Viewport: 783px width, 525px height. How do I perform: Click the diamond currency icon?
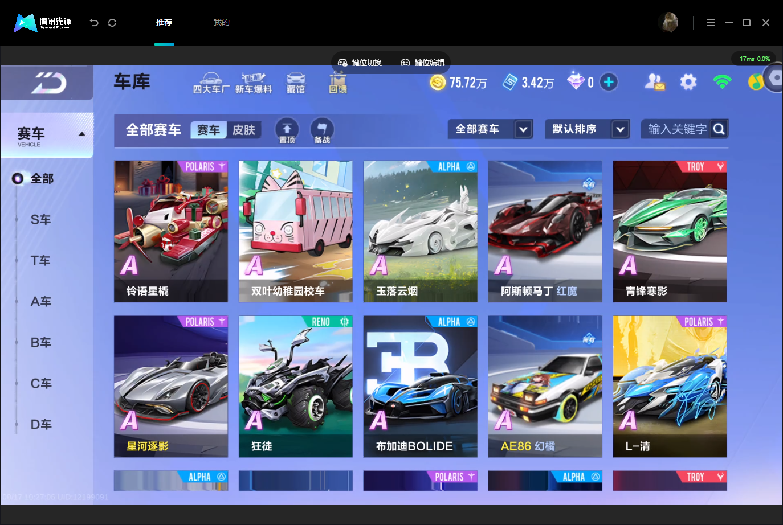[x=576, y=81]
